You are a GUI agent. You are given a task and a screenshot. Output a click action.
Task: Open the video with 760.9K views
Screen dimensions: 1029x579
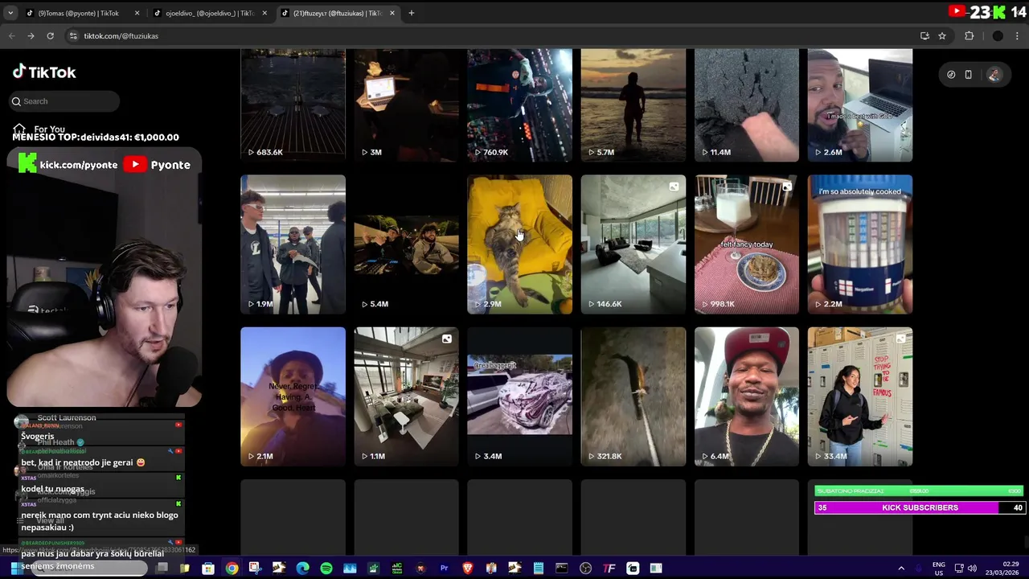coord(519,105)
